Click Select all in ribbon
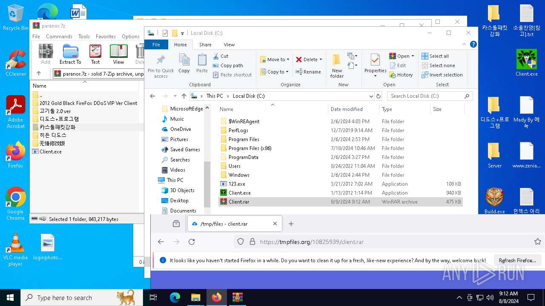Image resolution: width=545 pixels, height=306 pixels. (x=435, y=56)
